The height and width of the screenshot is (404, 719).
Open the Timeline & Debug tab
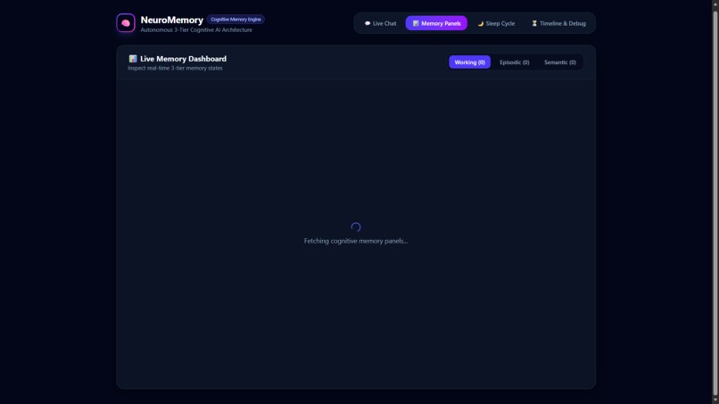558,23
